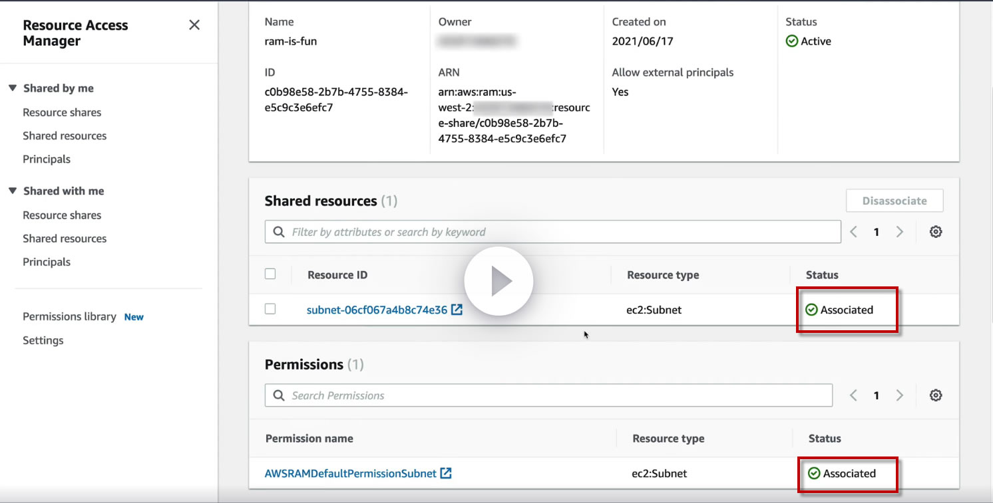Click external link icon beside AWSRAMDefaultPermissionSubnet

click(x=446, y=474)
